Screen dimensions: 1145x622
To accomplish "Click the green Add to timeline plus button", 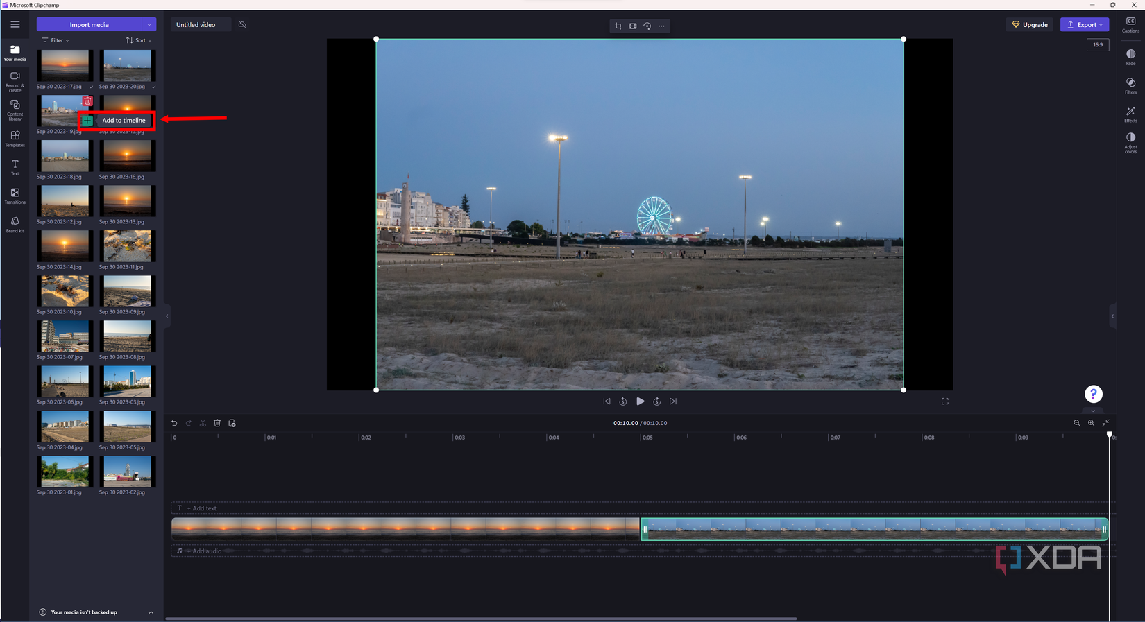I will (x=87, y=121).
